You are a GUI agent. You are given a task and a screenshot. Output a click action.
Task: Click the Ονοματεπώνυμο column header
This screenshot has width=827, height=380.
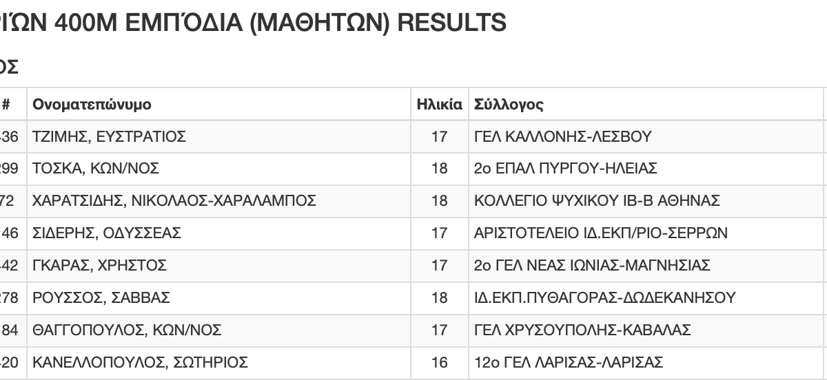(x=92, y=105)
